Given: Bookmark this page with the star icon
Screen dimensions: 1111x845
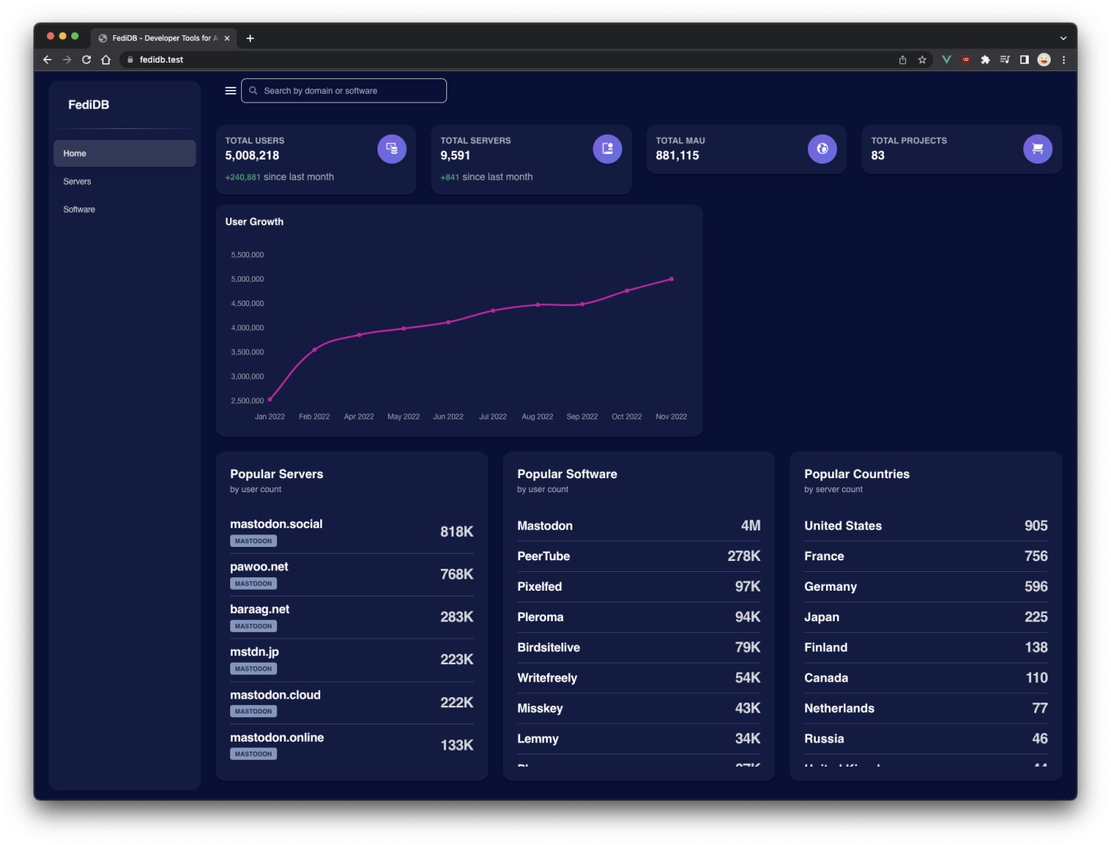Looking at the screenshot, I should coord(922,59).
